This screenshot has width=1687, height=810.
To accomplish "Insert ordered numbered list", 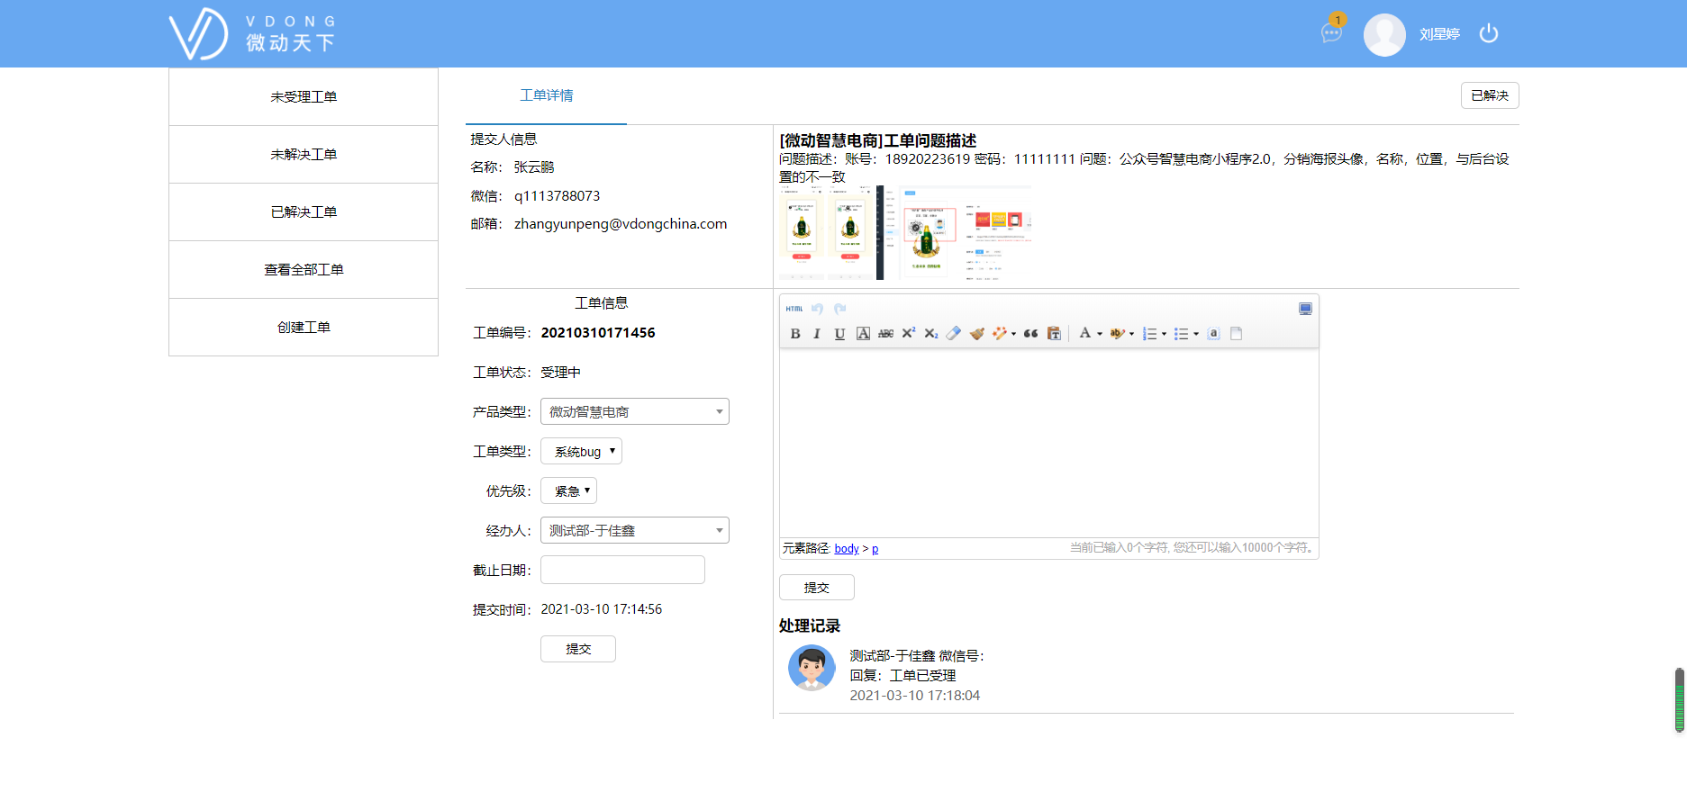I will pos(1149,334).
